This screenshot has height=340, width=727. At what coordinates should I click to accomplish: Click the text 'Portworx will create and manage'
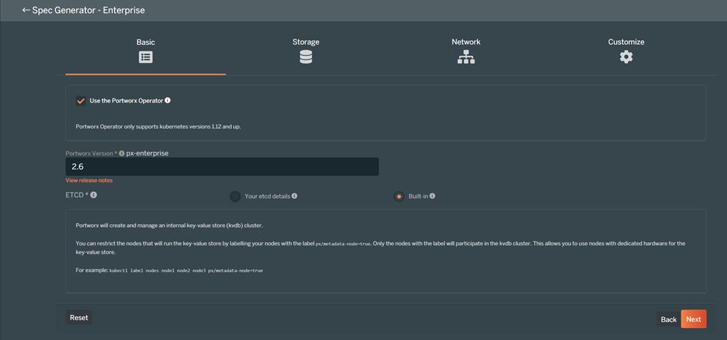coord(169,226)
